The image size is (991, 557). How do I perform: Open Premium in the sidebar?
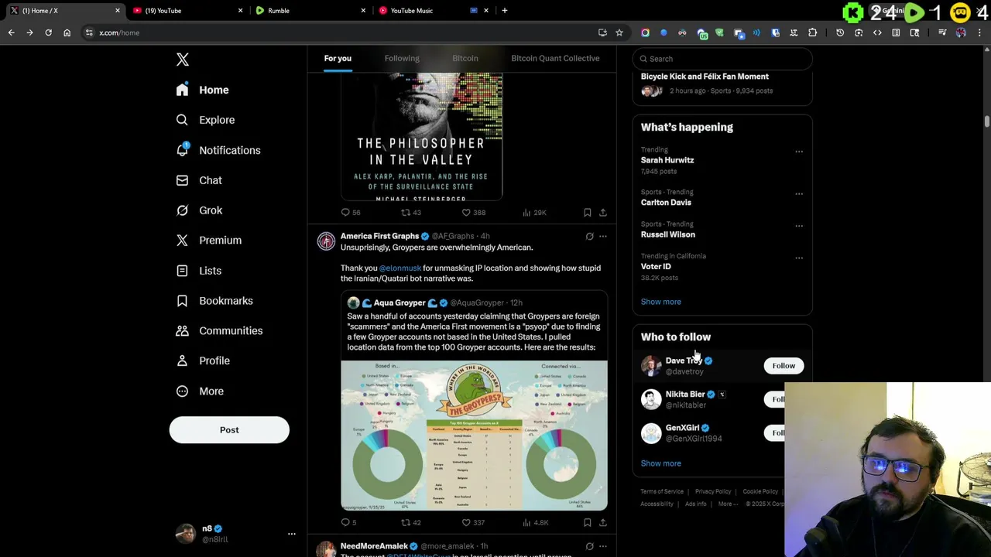pos(209,240)
